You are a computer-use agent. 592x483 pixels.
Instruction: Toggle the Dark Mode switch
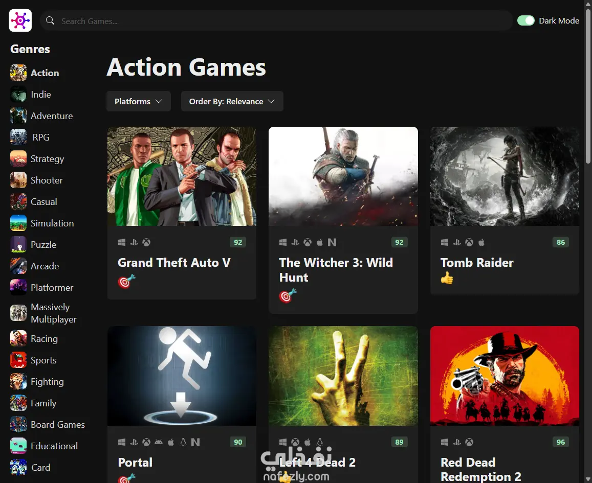(525, 21)
